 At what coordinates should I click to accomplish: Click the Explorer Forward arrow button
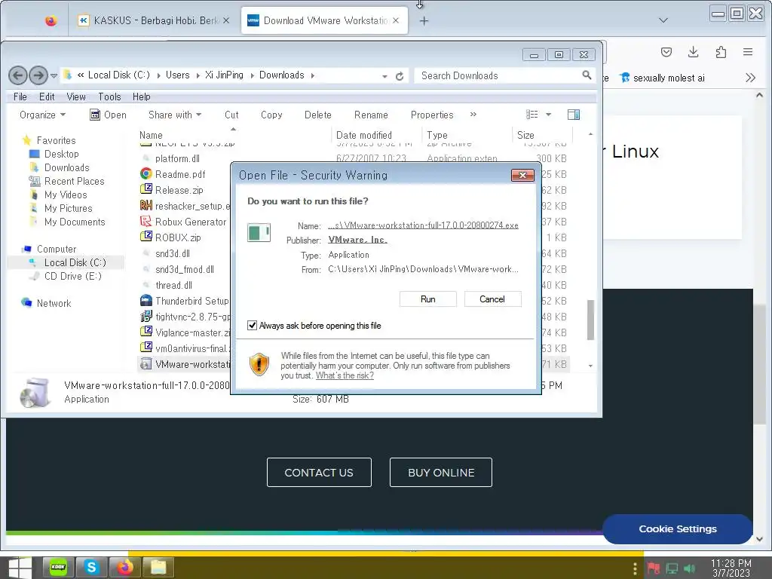pyautogui.click(x=38, y=75)
